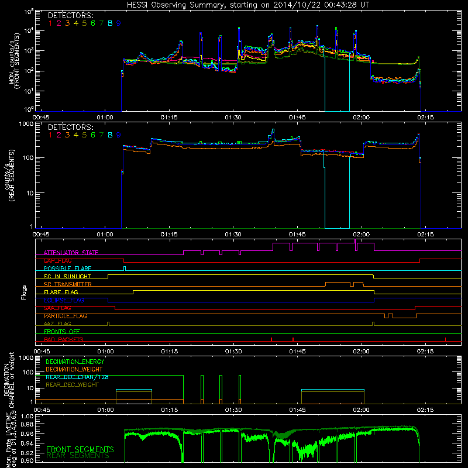Screen dimensions: 468x468
Task: Click the REAR SEGMENTS livetime legend label
Action: [78, 455]
